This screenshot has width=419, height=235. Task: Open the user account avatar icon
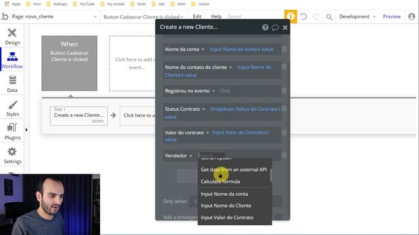(x=412, y=16)
